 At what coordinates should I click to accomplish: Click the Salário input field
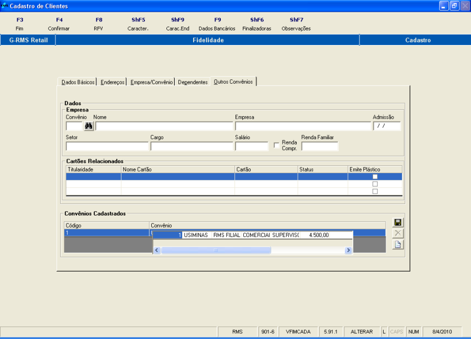click(x=252, y=146)
